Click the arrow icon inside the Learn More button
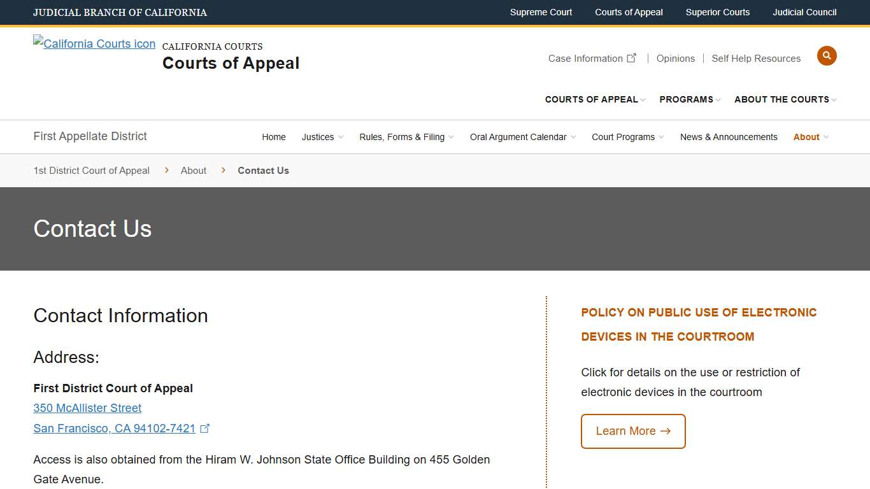The height and width of the screenshot is (489, 870). (666, 431)
